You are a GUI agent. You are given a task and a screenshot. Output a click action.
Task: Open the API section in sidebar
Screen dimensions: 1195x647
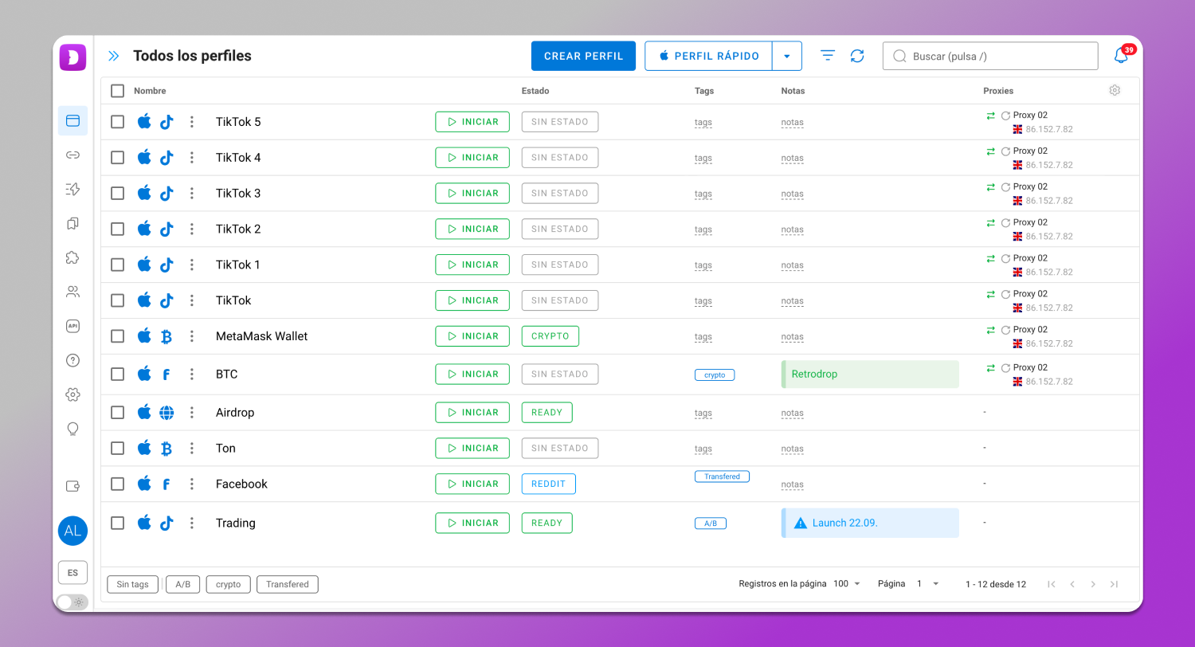tap(72, 326)
